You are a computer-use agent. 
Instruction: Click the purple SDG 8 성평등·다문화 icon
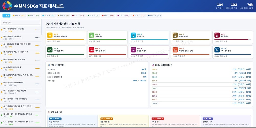coord(133,50)
